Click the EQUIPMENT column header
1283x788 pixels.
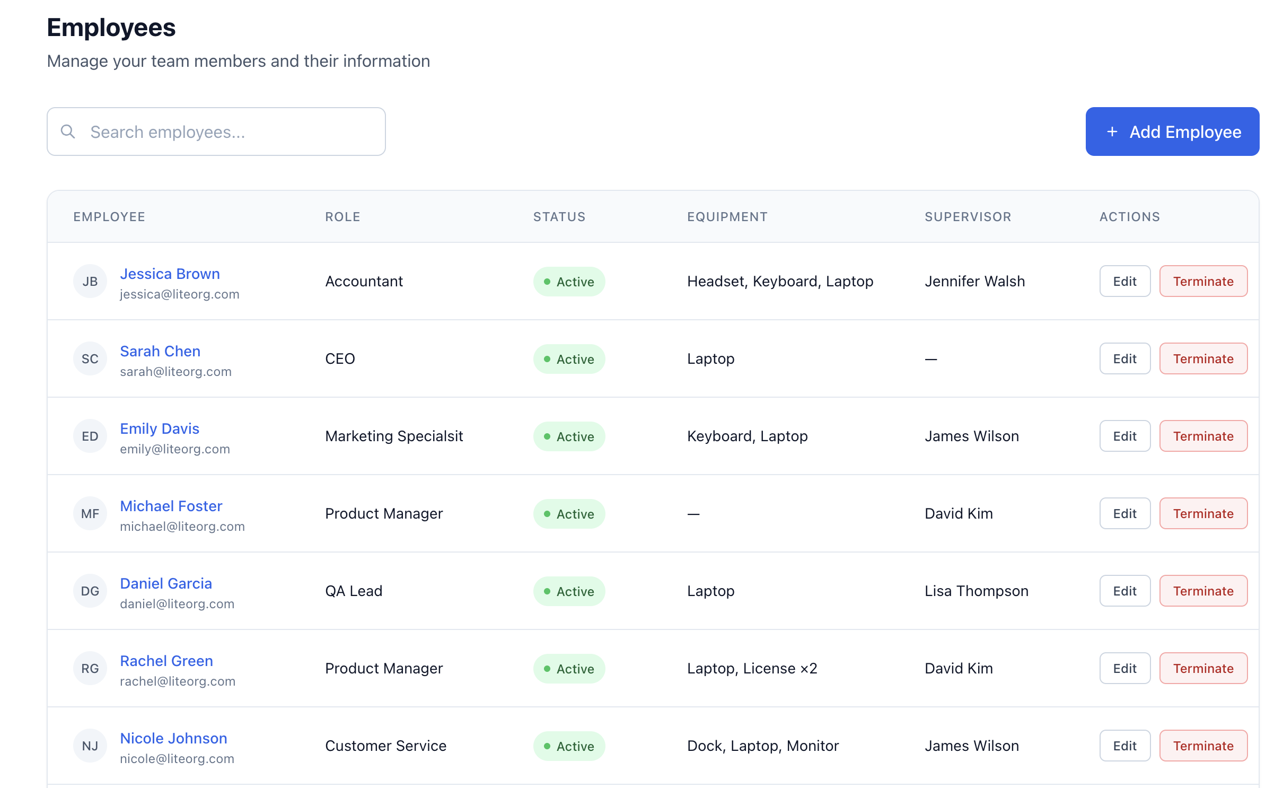pos(727,217)
